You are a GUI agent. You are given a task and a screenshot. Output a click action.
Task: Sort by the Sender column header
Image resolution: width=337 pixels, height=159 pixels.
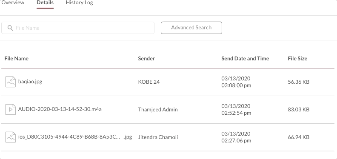tap(146, 58)
